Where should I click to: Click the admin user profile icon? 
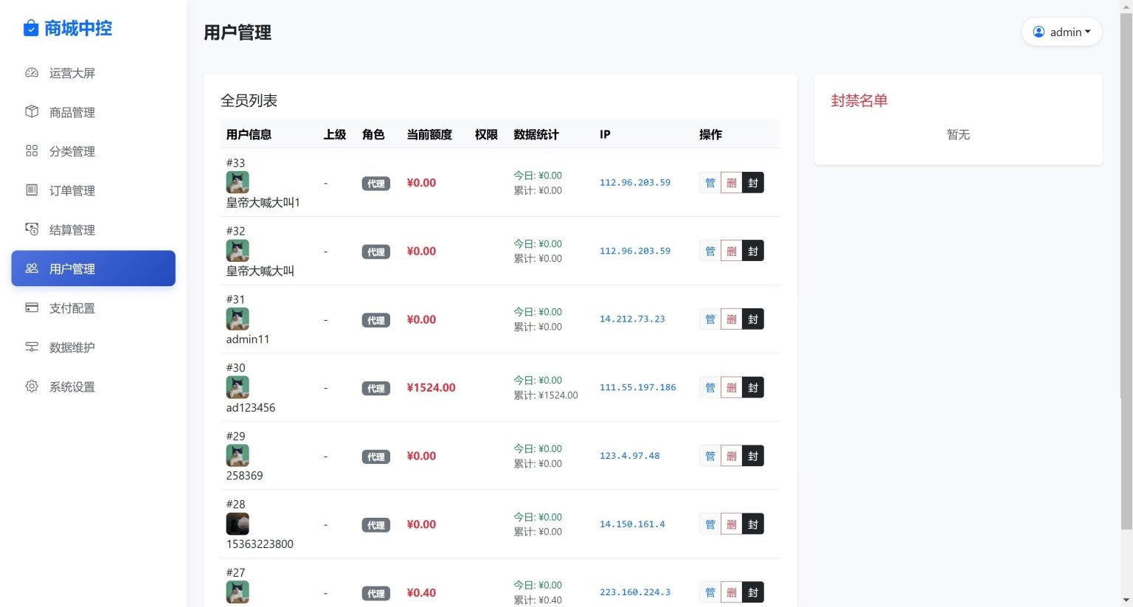click(1039, 32)
